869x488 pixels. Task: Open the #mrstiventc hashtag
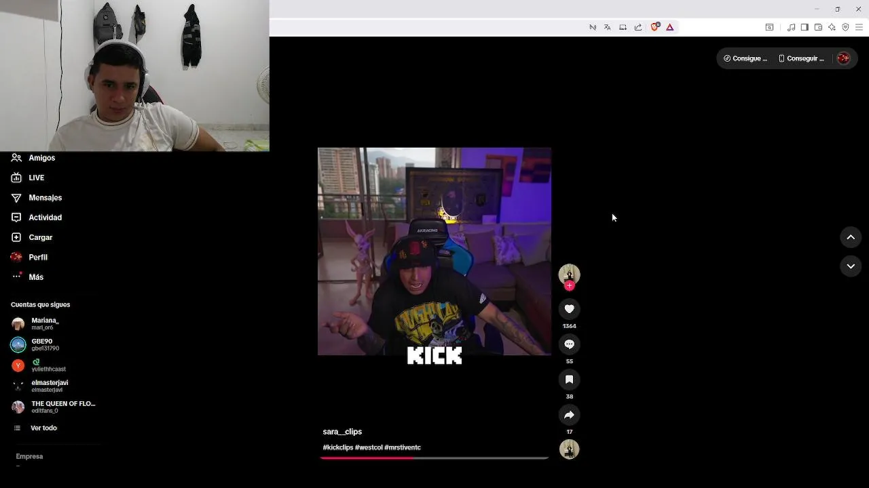click(x=403, y=447)
